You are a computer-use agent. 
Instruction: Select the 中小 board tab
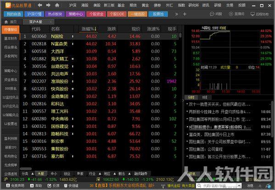(x=54, y=174)
